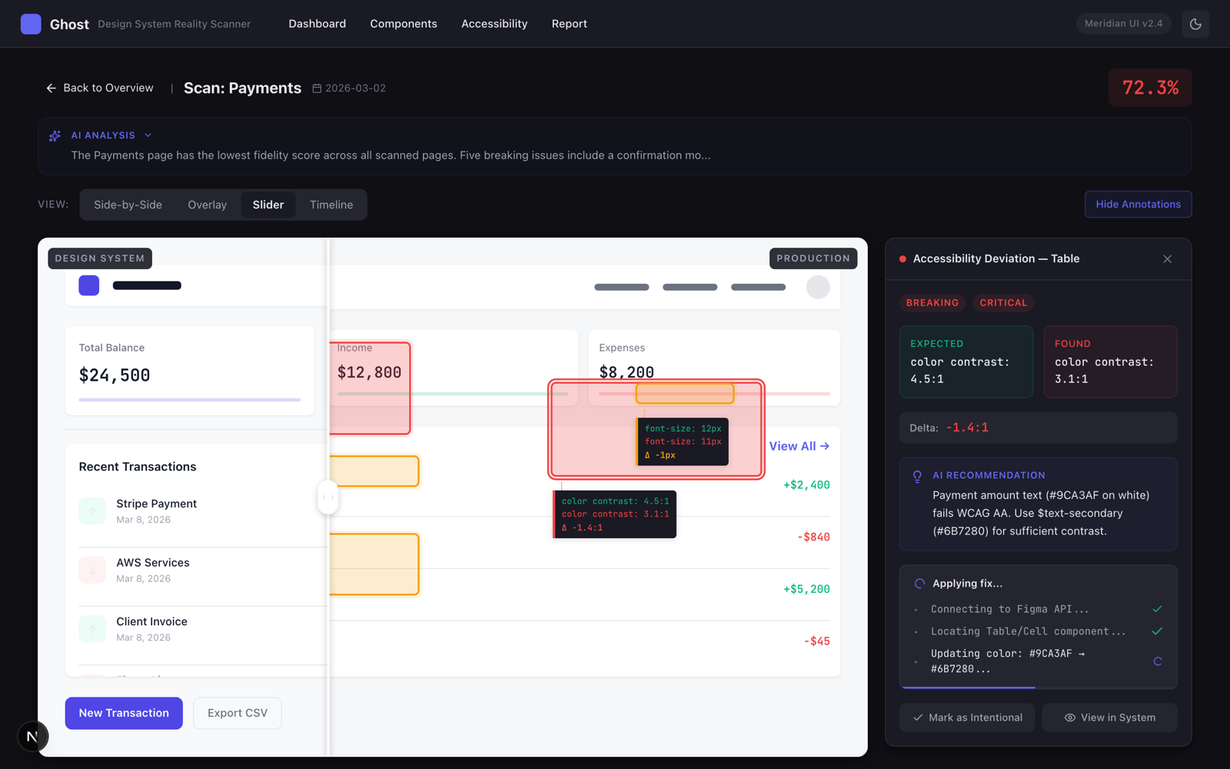Click the Ghost logo icon
This screenshot has height=769, width=1230.
pyautogui.click(x=31, y=24)
